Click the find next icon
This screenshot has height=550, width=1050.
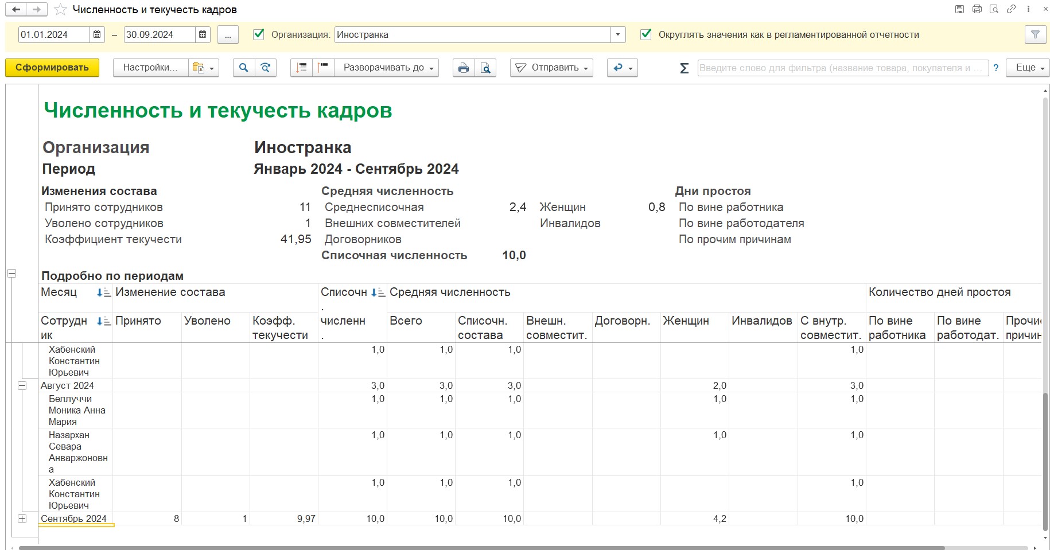coord(266,68)
